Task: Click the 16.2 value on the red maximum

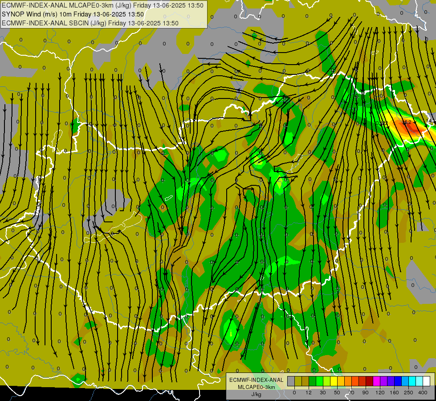Action: click(x=407, y=122)
